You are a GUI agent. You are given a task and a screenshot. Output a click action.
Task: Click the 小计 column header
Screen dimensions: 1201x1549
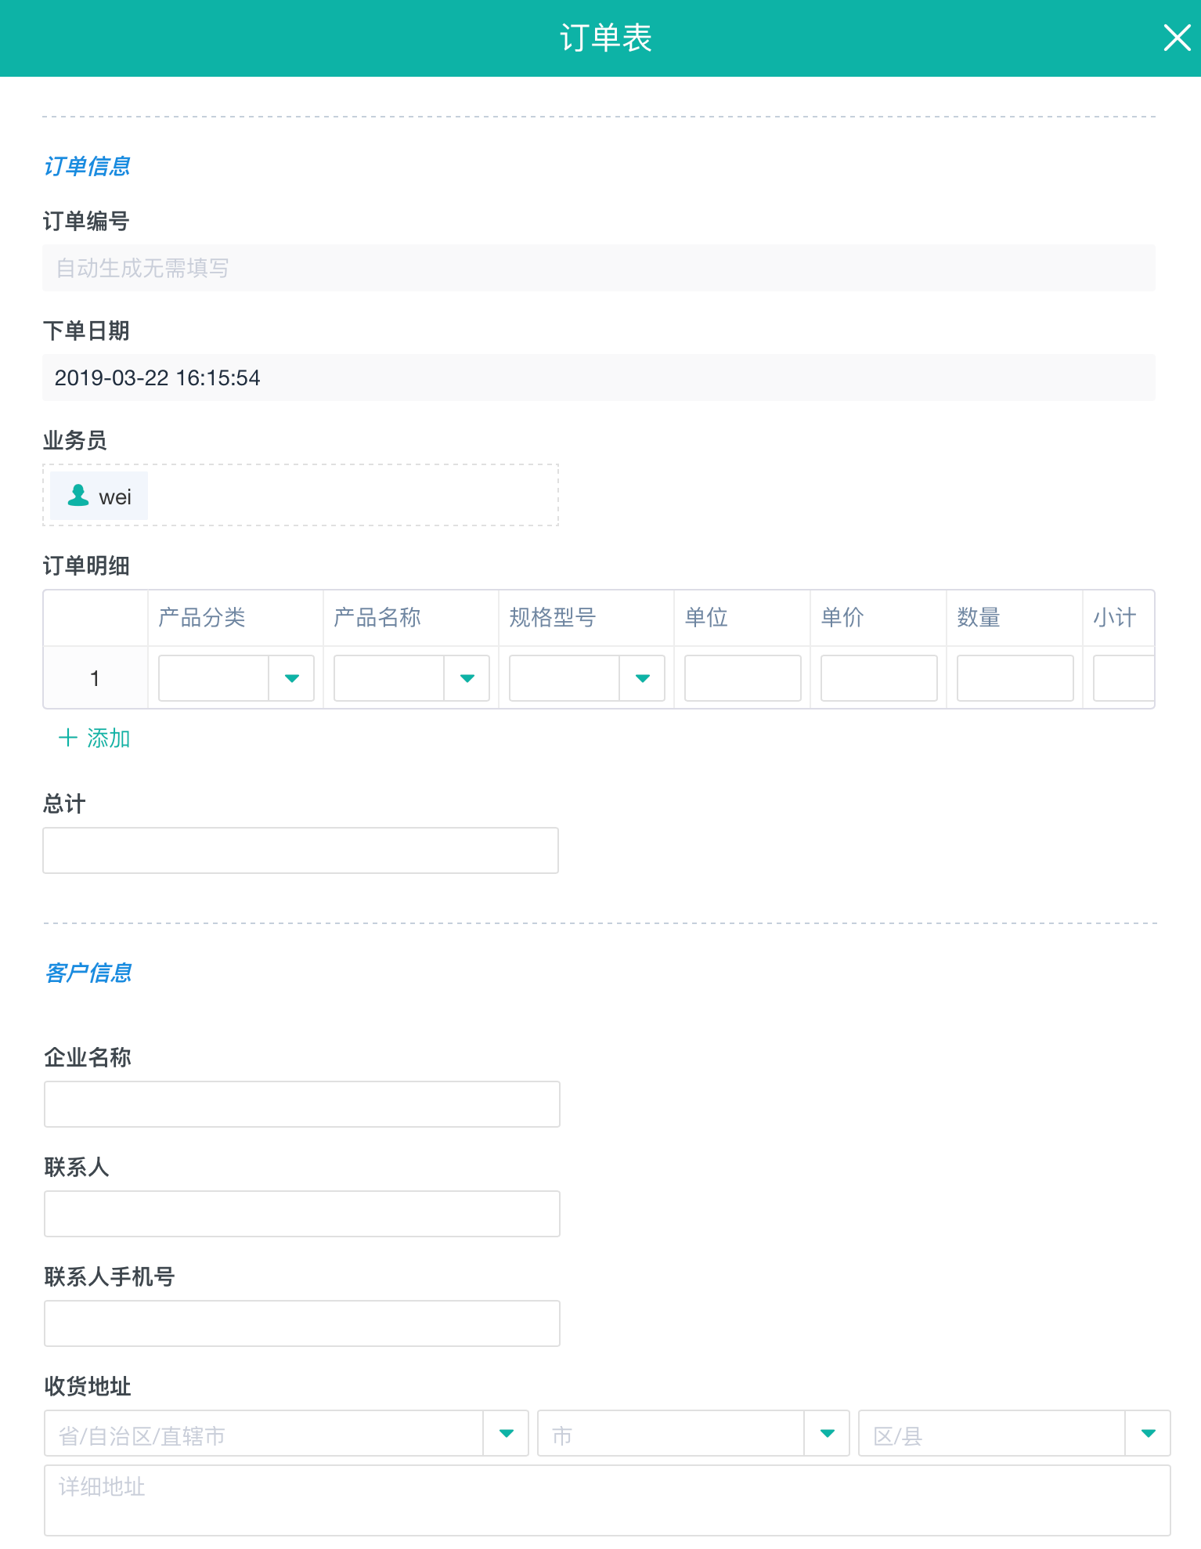[x=1119, y=618]
